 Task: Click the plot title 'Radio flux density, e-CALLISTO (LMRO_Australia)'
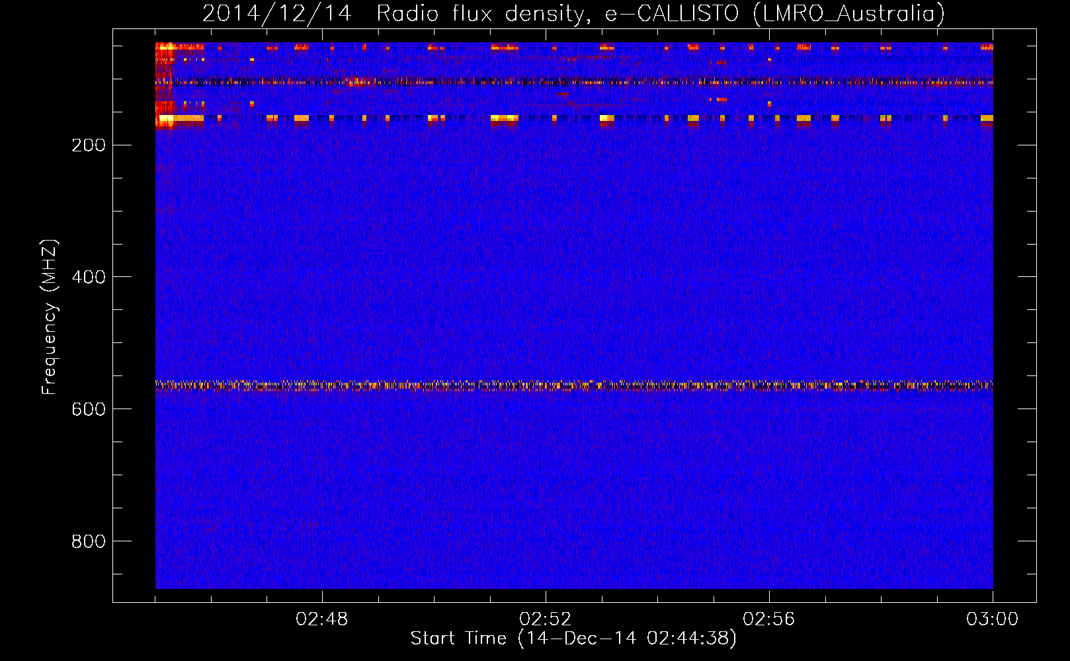tap(661, 14)
